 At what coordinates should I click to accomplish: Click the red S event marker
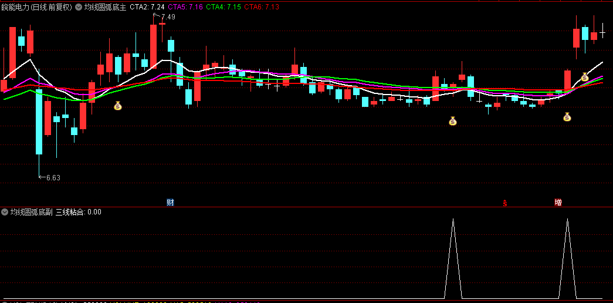(504, 203)
